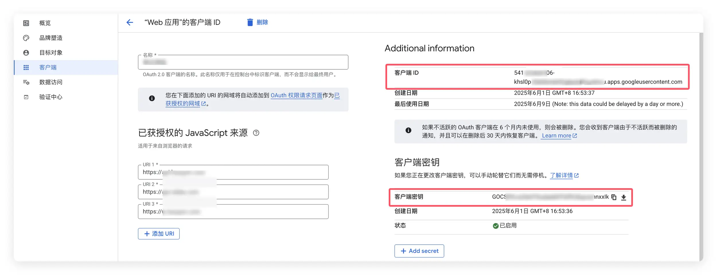Click the 了解详情 link under 客户端密钥
Screen dimensions: 717x275
562,175
